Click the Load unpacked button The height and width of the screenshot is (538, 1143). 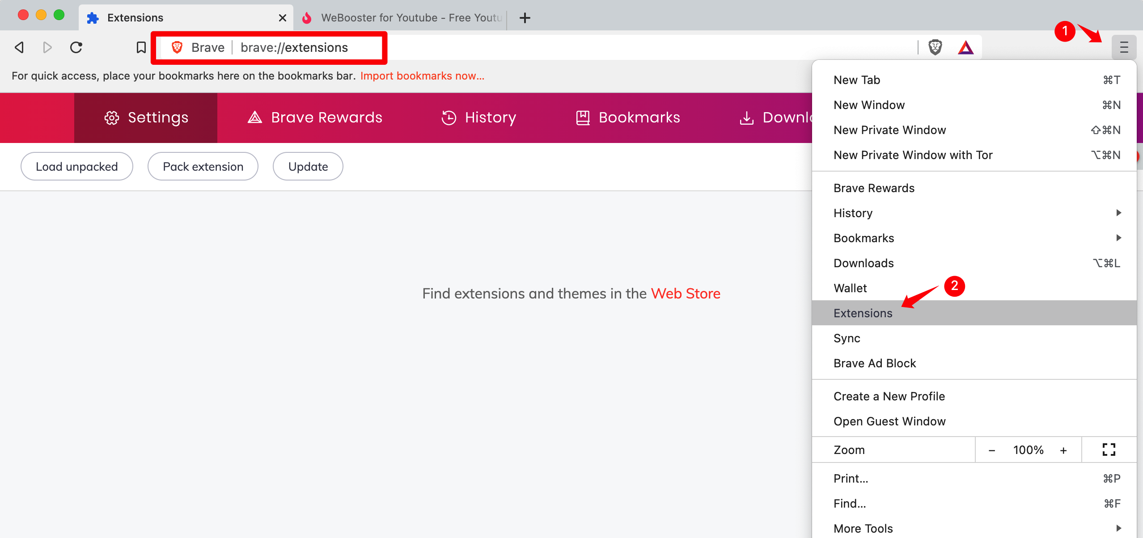click(x=77, y=167)
